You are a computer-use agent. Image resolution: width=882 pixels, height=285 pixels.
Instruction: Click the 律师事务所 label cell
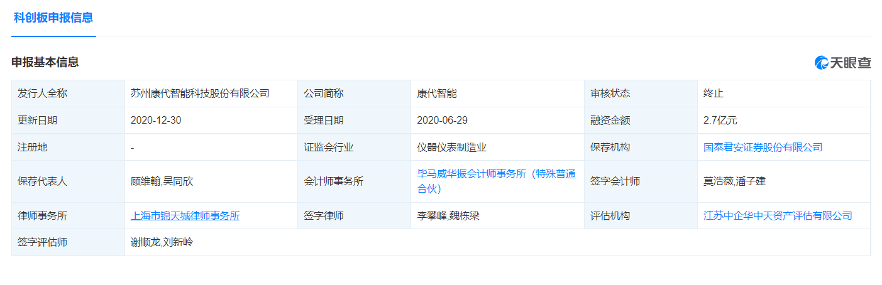69,215
